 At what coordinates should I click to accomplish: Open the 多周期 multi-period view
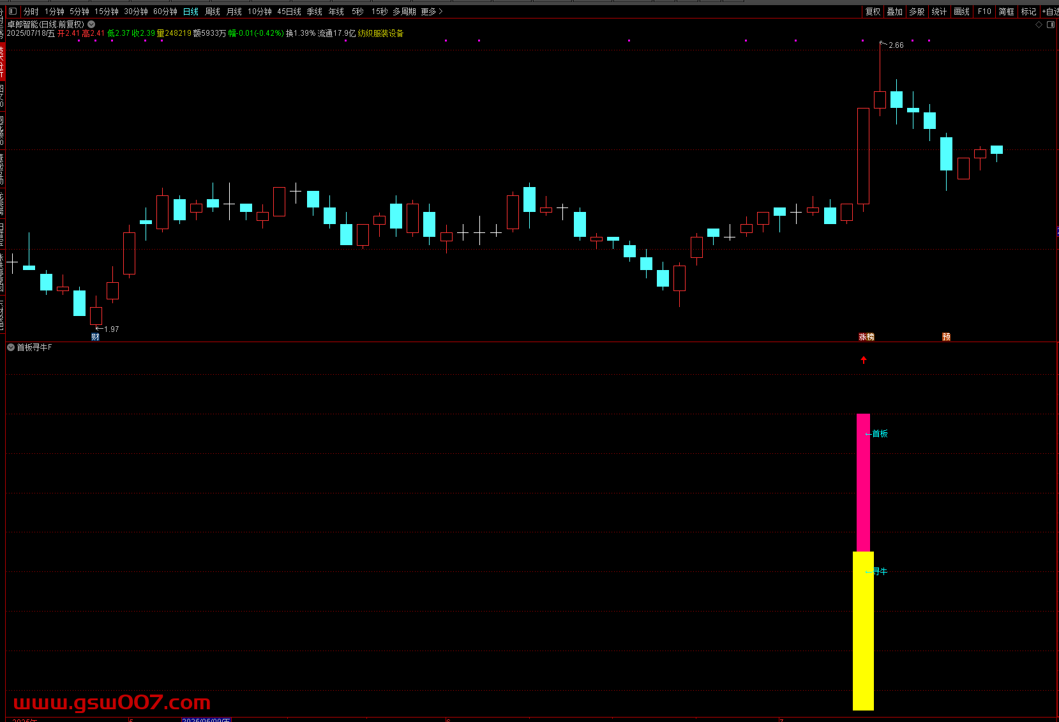[404, 11]
